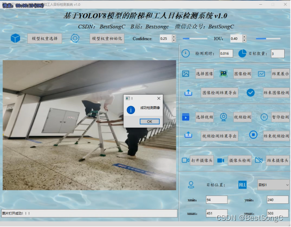This screenshot has height=227, width=291.
Task: Click the target count field
Action: [278, 54]
